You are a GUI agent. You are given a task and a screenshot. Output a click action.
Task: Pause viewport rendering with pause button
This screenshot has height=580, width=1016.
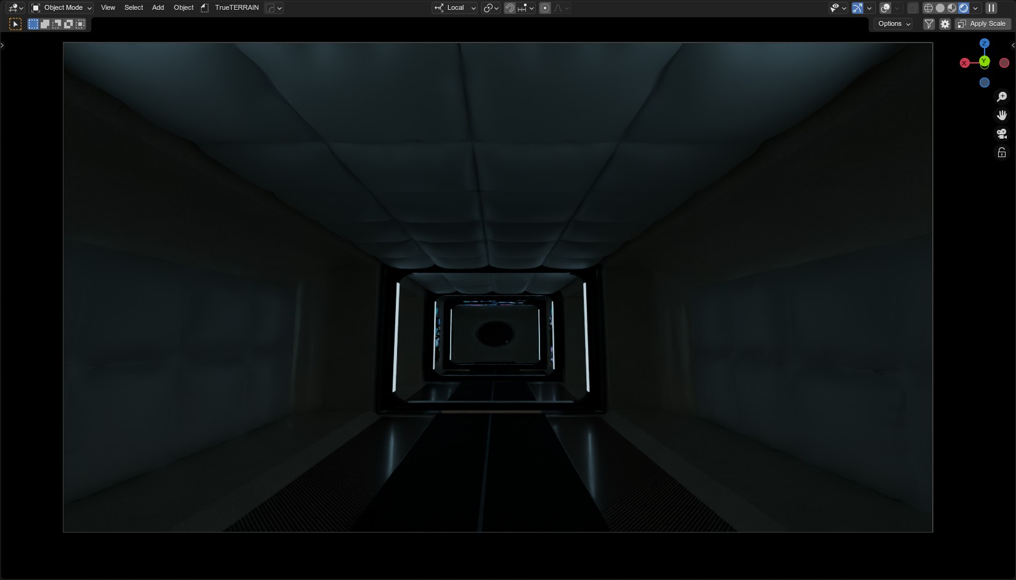(x=991, y=8)
